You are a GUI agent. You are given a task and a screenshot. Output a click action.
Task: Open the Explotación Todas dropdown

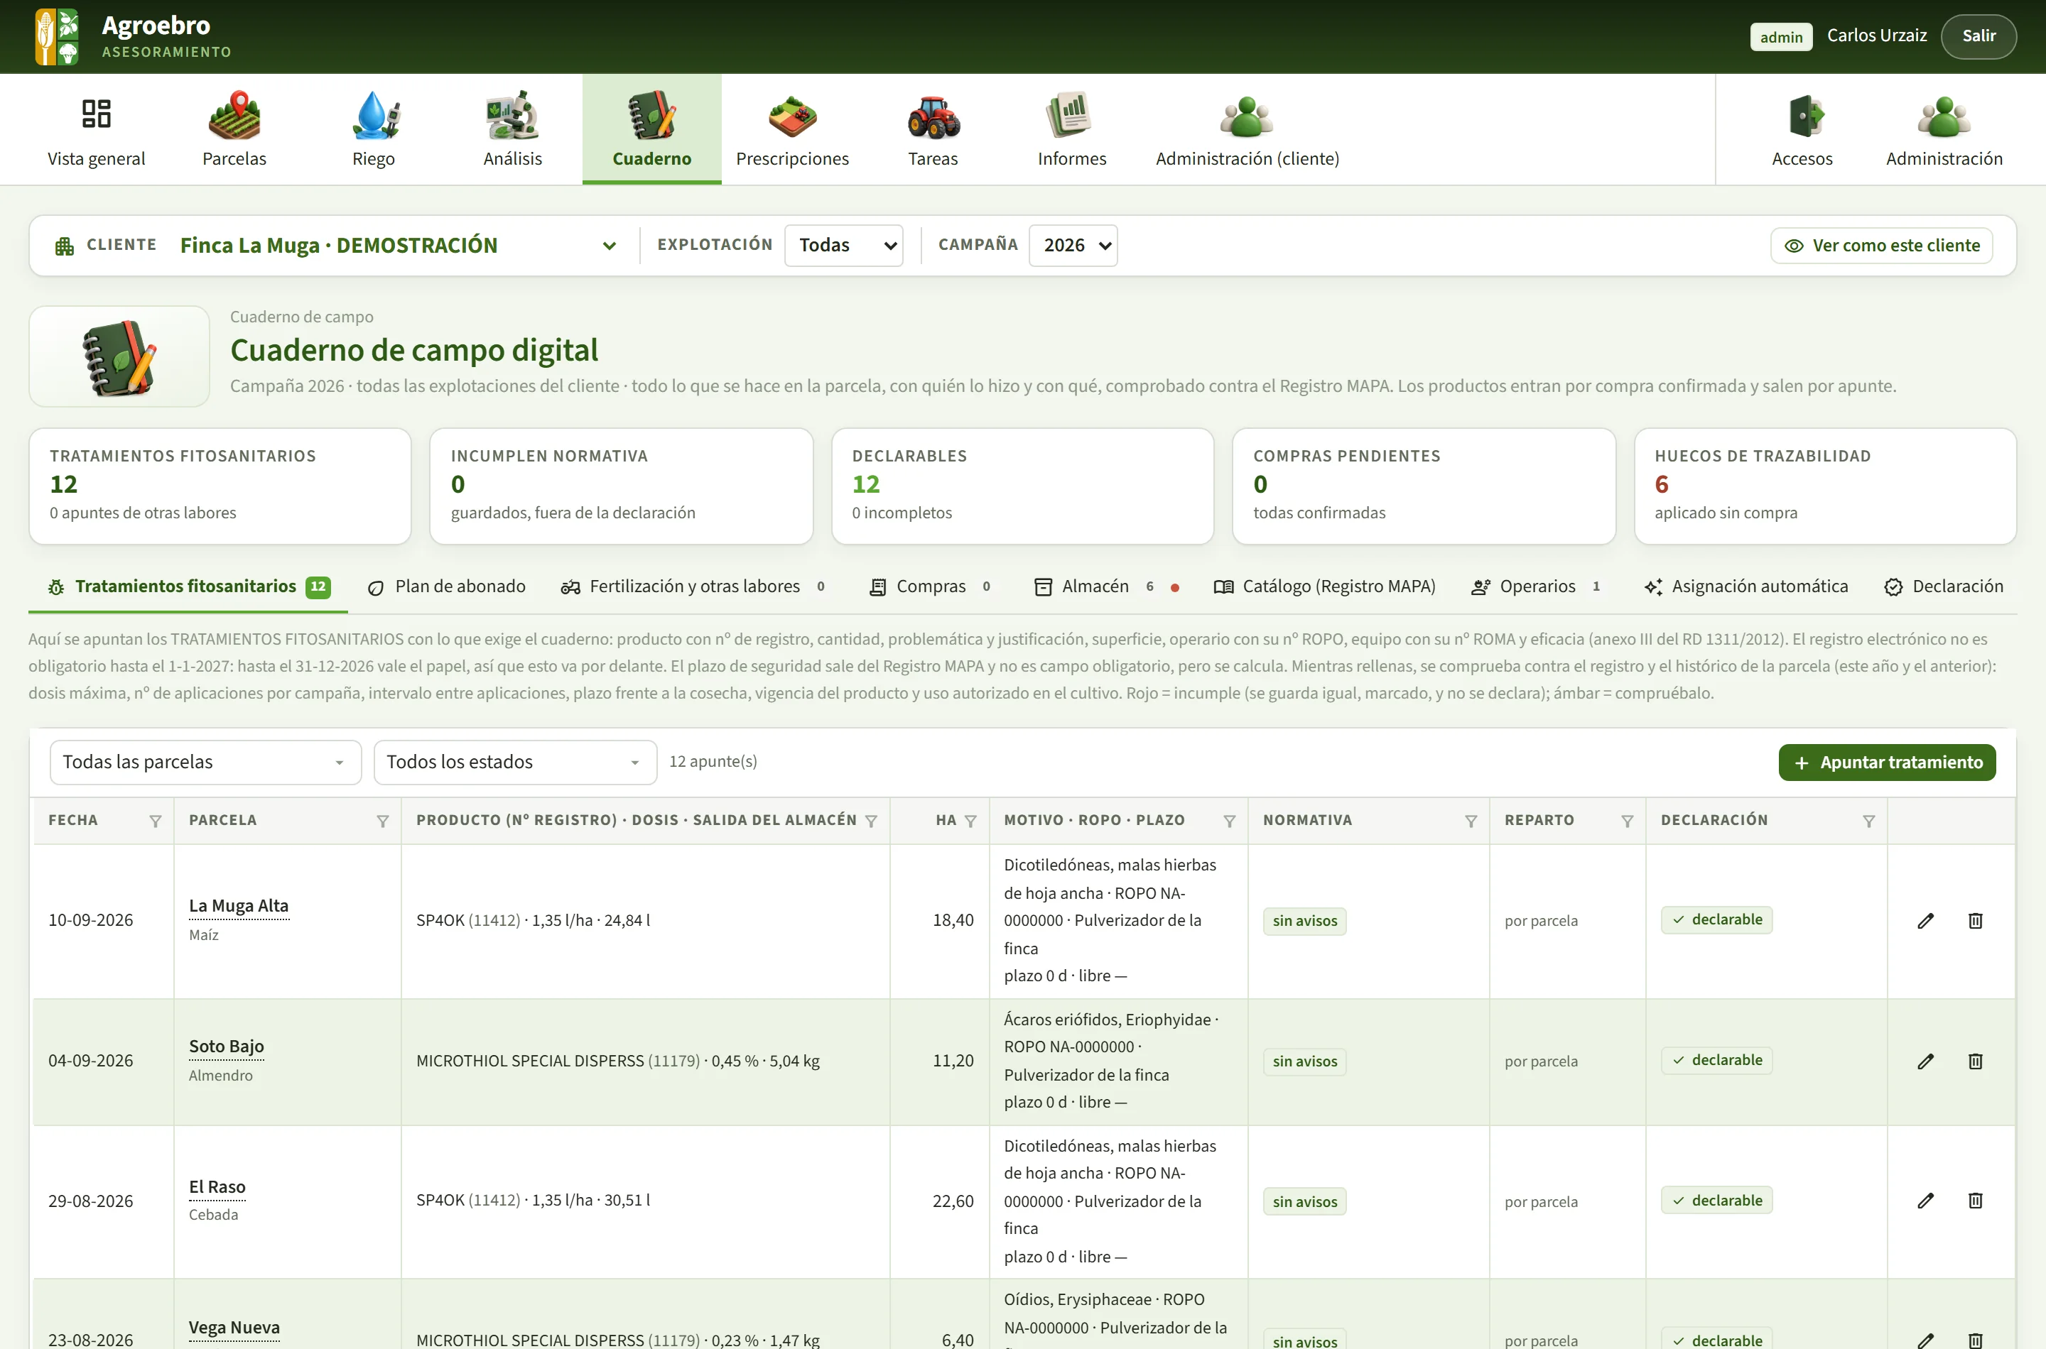click(843, 245)
